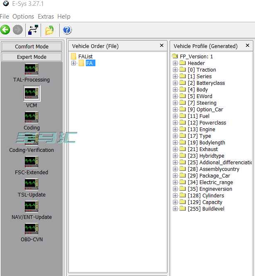Open the Options menu
The image size is (255, 276).
click(x=23, y=17)
